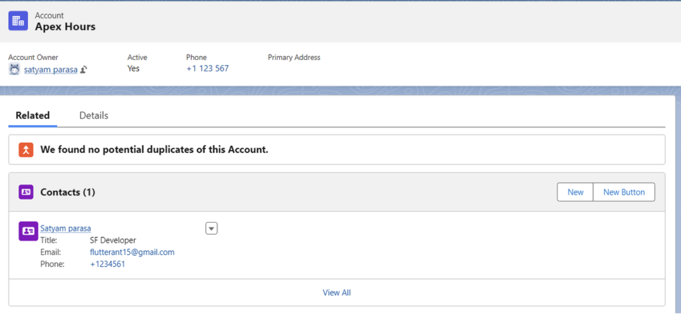This screenshot has height=315, width=681.
Task: Click the change owner icon beside owner name
Action: (84, 69)
